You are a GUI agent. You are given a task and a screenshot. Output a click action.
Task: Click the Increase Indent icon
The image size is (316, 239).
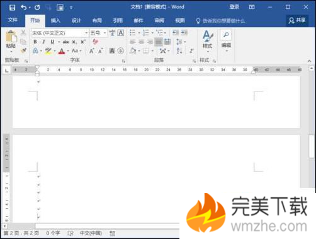(184, 33)
